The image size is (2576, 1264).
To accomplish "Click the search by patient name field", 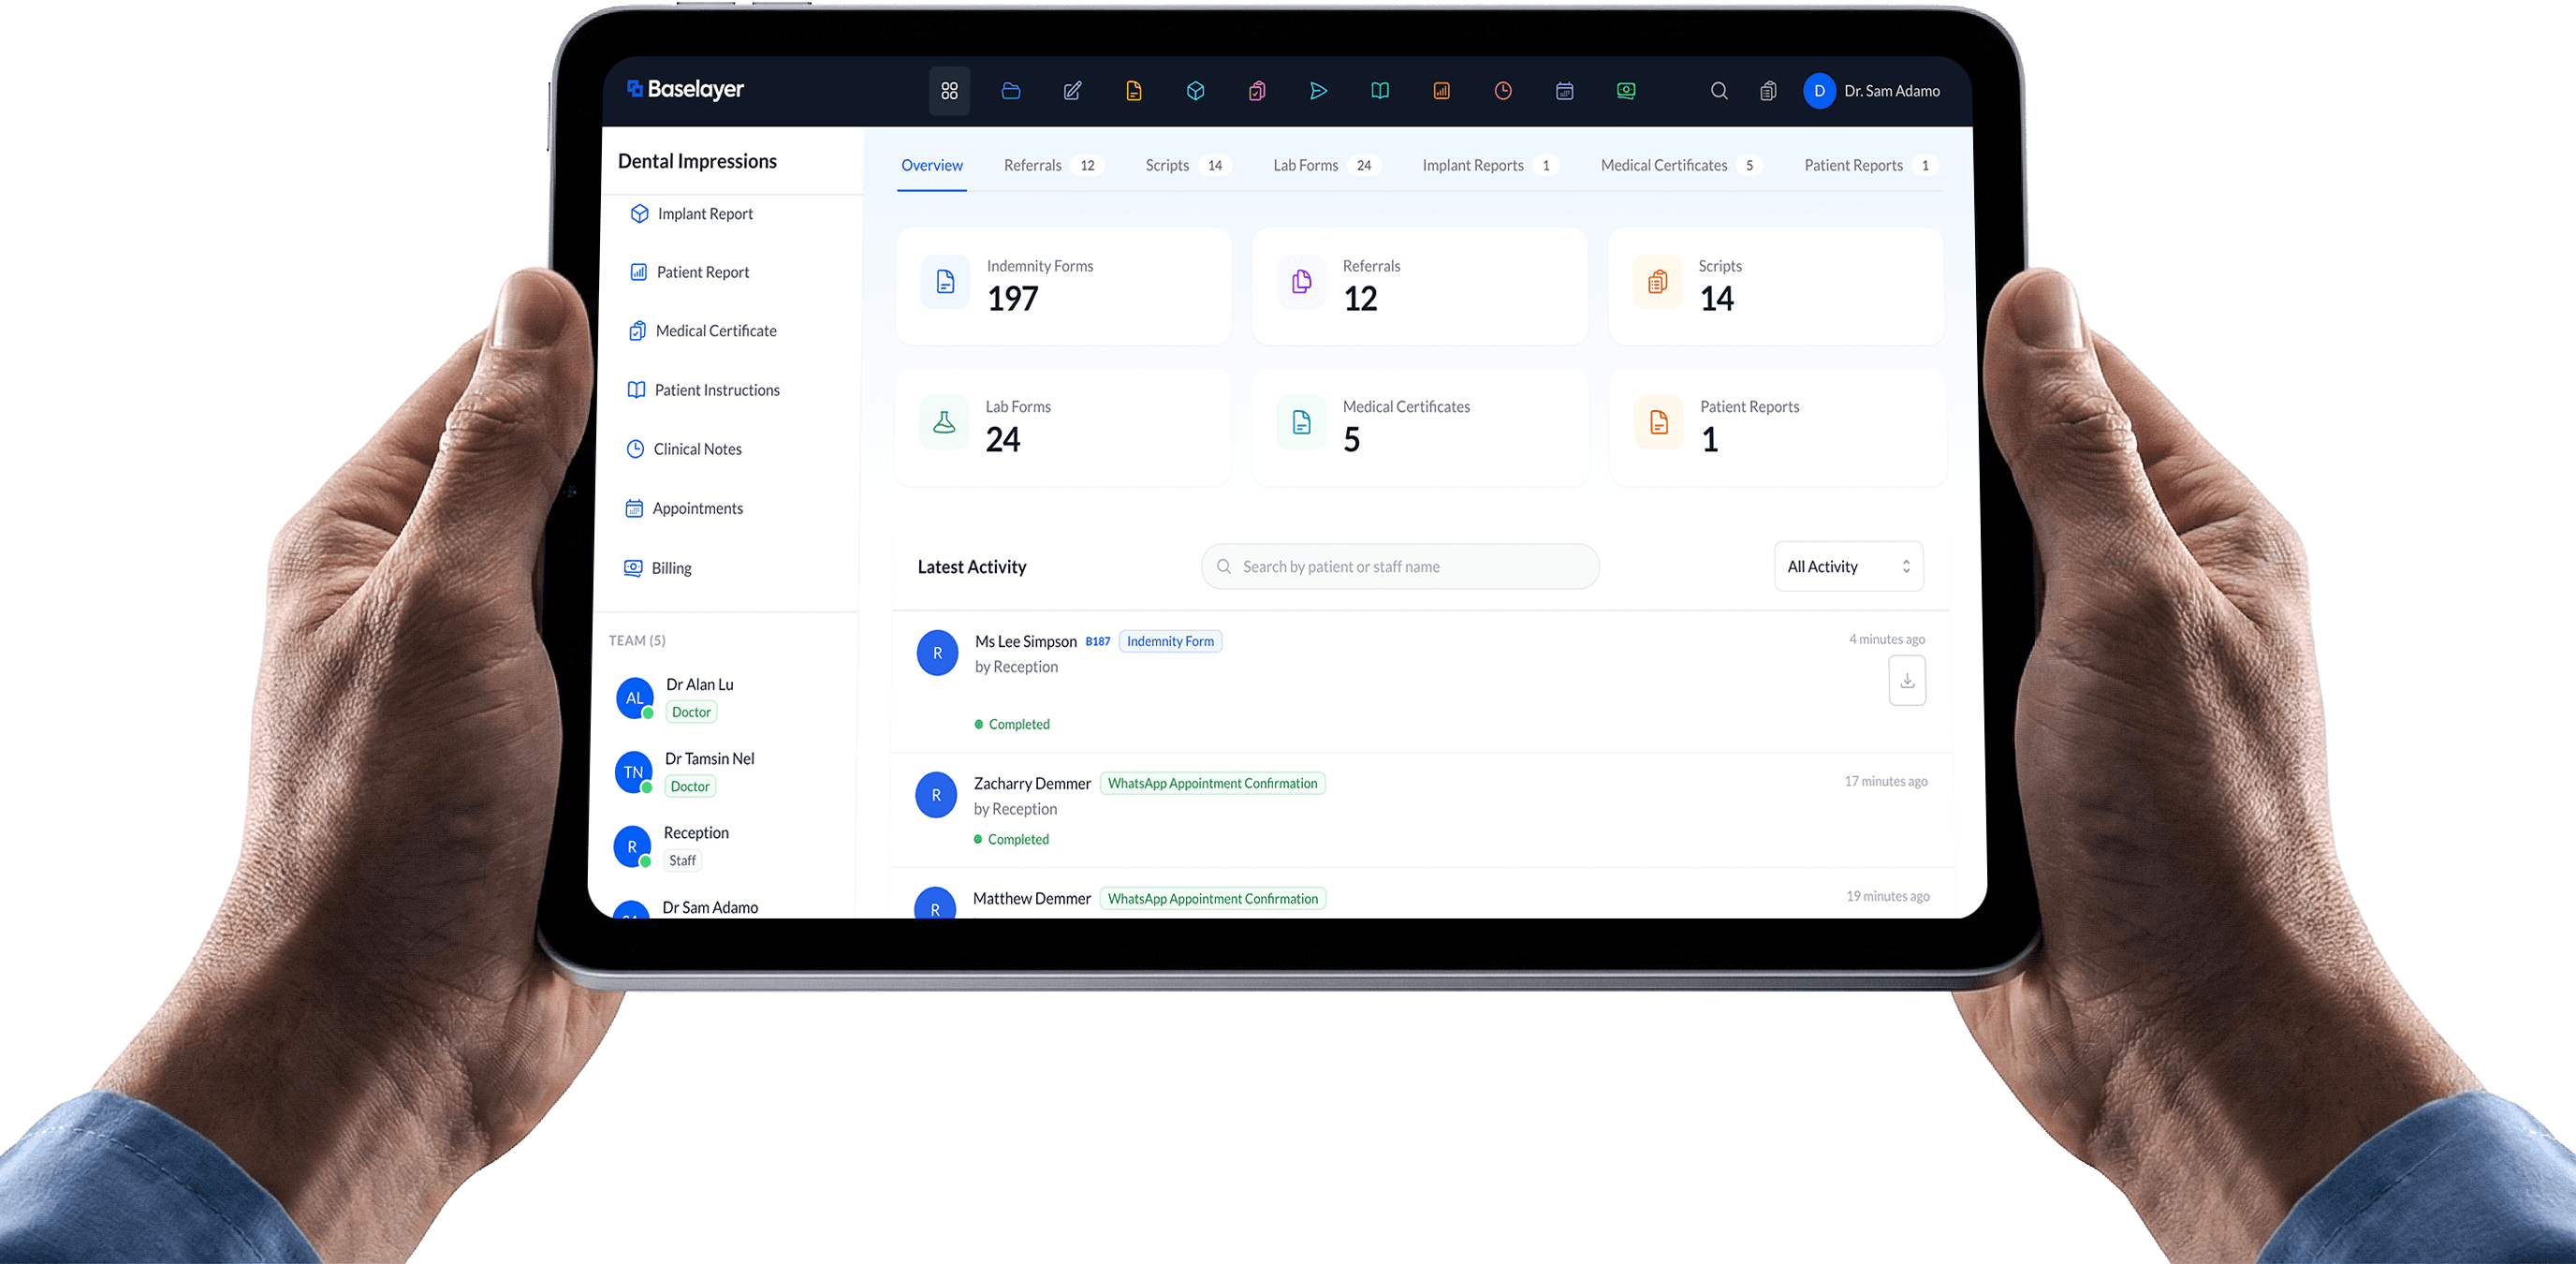I will 1400,566.
